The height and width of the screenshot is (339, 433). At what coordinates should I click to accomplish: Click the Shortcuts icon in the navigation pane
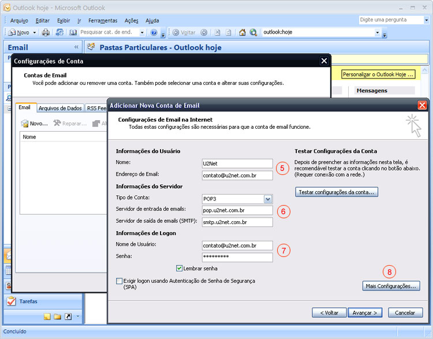pyautogui.click(x=68, y=316)
